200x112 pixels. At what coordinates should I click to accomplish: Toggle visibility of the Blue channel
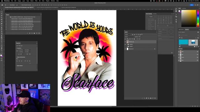point(179,60)
